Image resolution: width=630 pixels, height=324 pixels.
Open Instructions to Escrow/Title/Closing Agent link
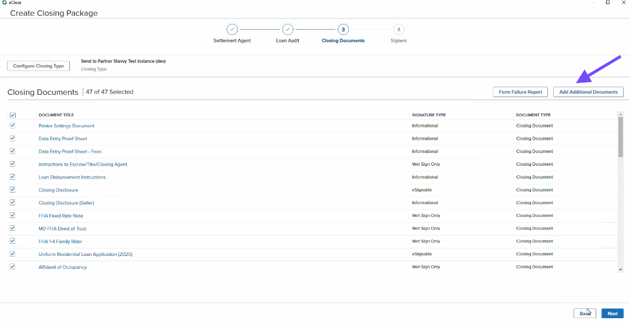(83, 165)
